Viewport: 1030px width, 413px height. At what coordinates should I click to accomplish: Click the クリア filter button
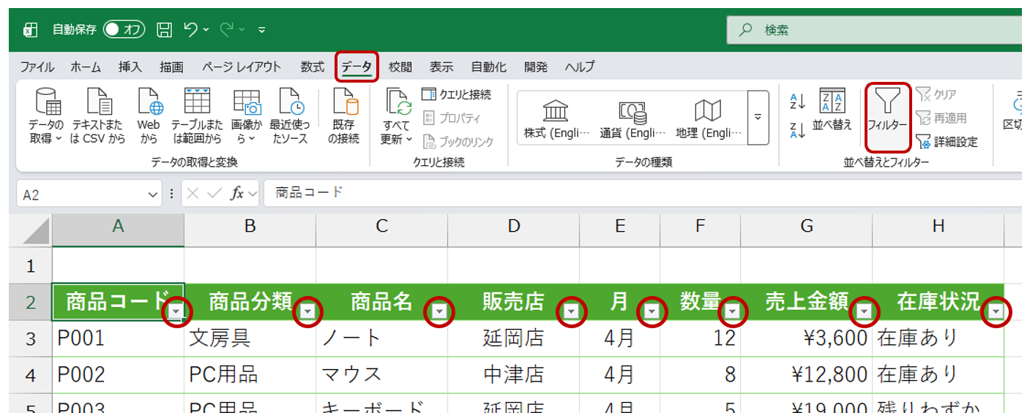click(936, 94)
